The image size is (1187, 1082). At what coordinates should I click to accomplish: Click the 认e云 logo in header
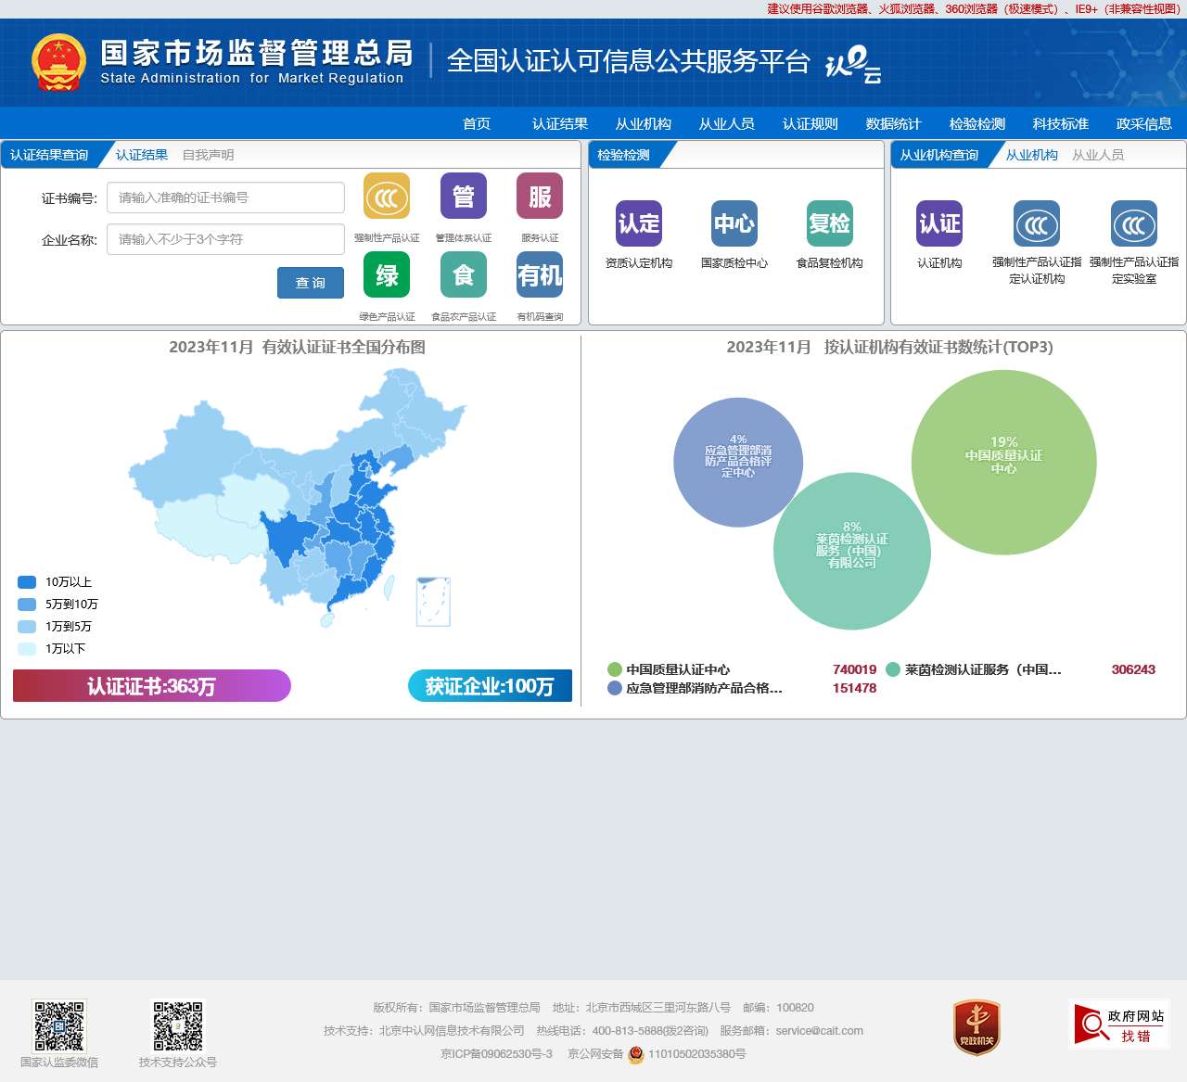pos(853,63)
